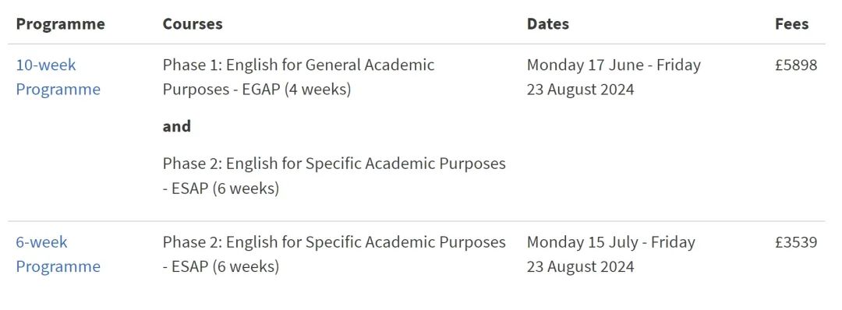Click the Courses column header
The height and width of the screenshot is (310, 842).
click(193, 24)
